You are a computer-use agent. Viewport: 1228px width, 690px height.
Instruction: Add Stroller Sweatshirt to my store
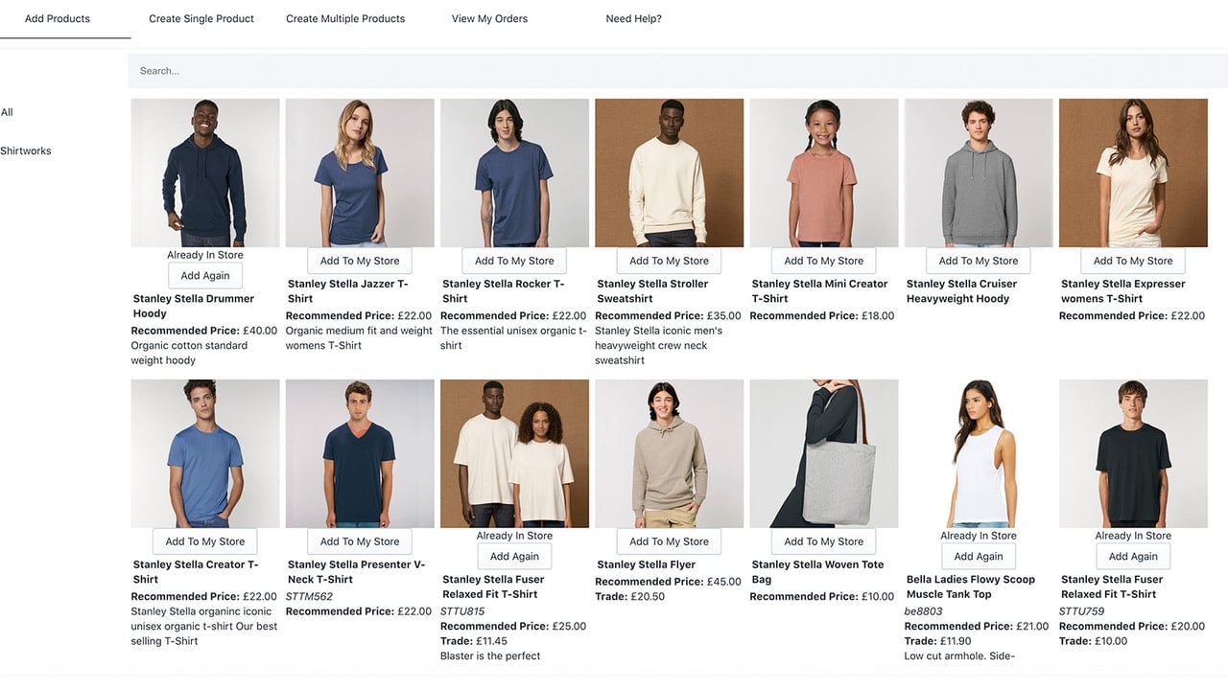[669, 261]
